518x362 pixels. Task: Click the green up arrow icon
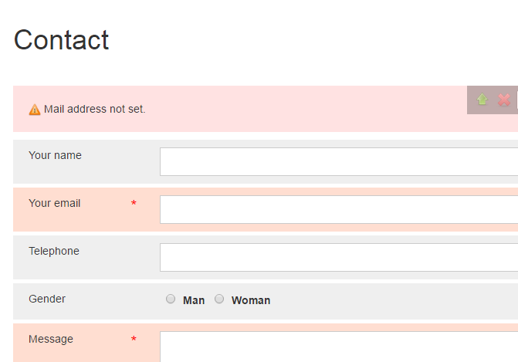[x=482, y=100]
